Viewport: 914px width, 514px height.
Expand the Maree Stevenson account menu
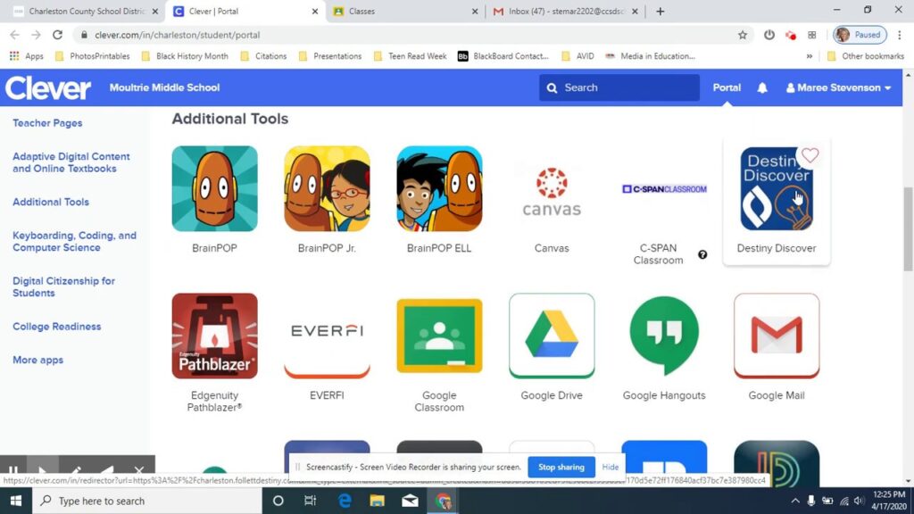point(838,88)
